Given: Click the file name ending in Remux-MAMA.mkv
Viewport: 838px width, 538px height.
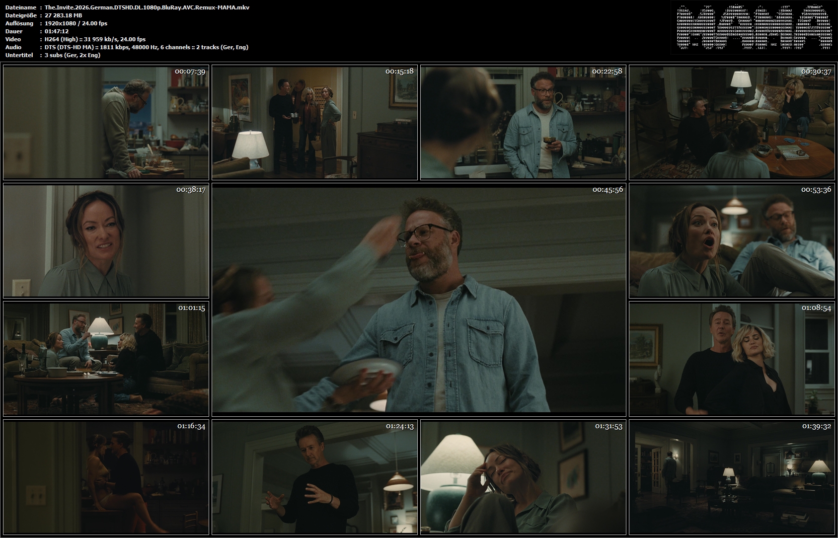Looking at the screenshot, I should (x=147, y=7).
